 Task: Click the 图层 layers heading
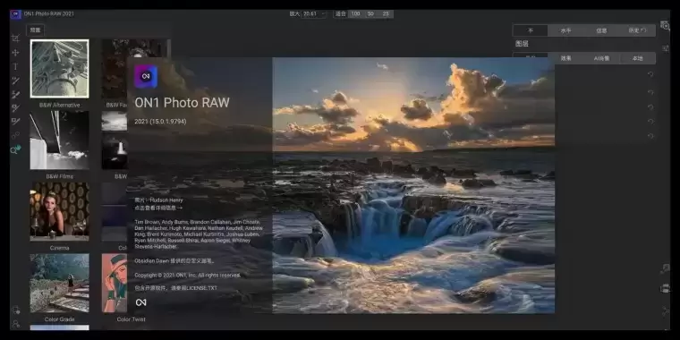point(522,44)
